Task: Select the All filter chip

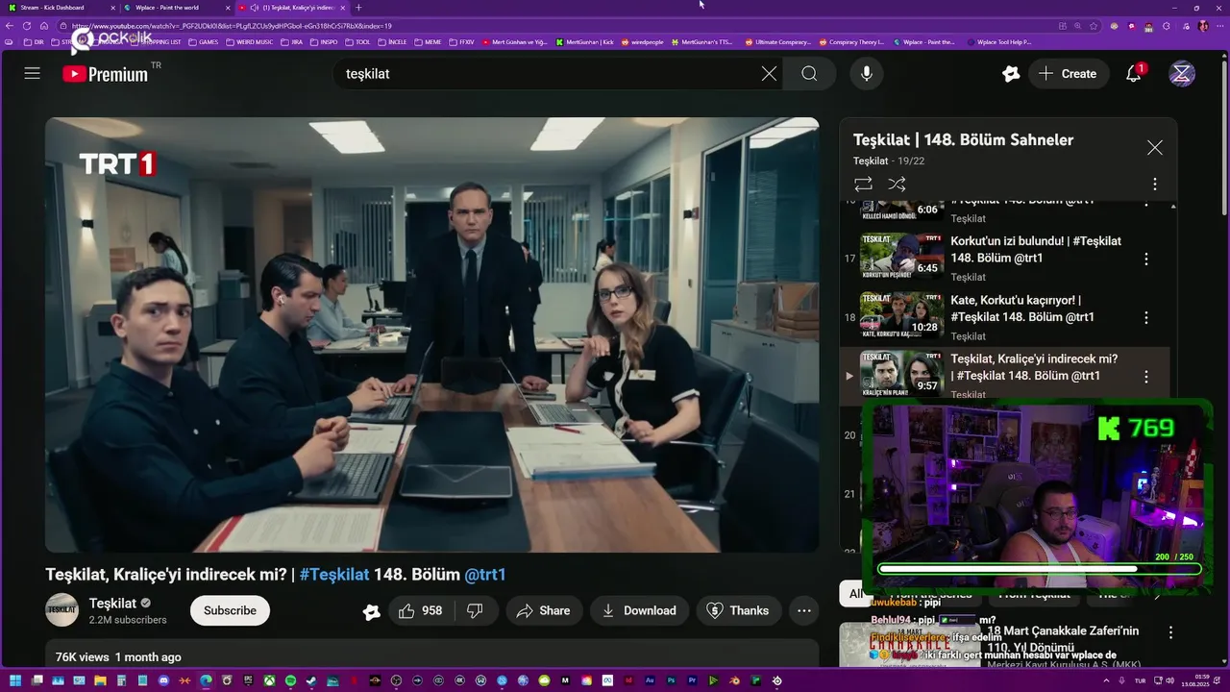Action: (x=851, y=594)
